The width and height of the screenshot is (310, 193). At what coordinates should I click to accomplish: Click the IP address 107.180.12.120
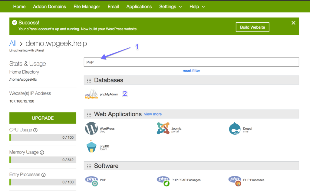(x=22, y=101)
